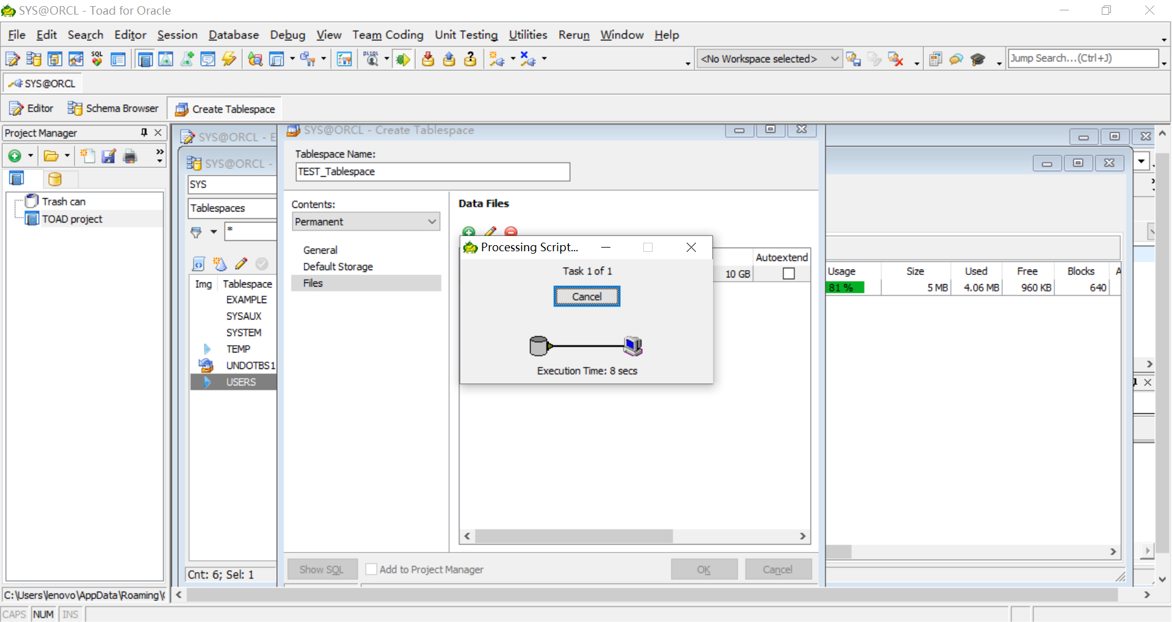Image resolution: width=1172 pixels, height=622 pixels.
Task: Select SYSAUX tablespace in the list
Action: pyautogui.click(x=244, y=316)
